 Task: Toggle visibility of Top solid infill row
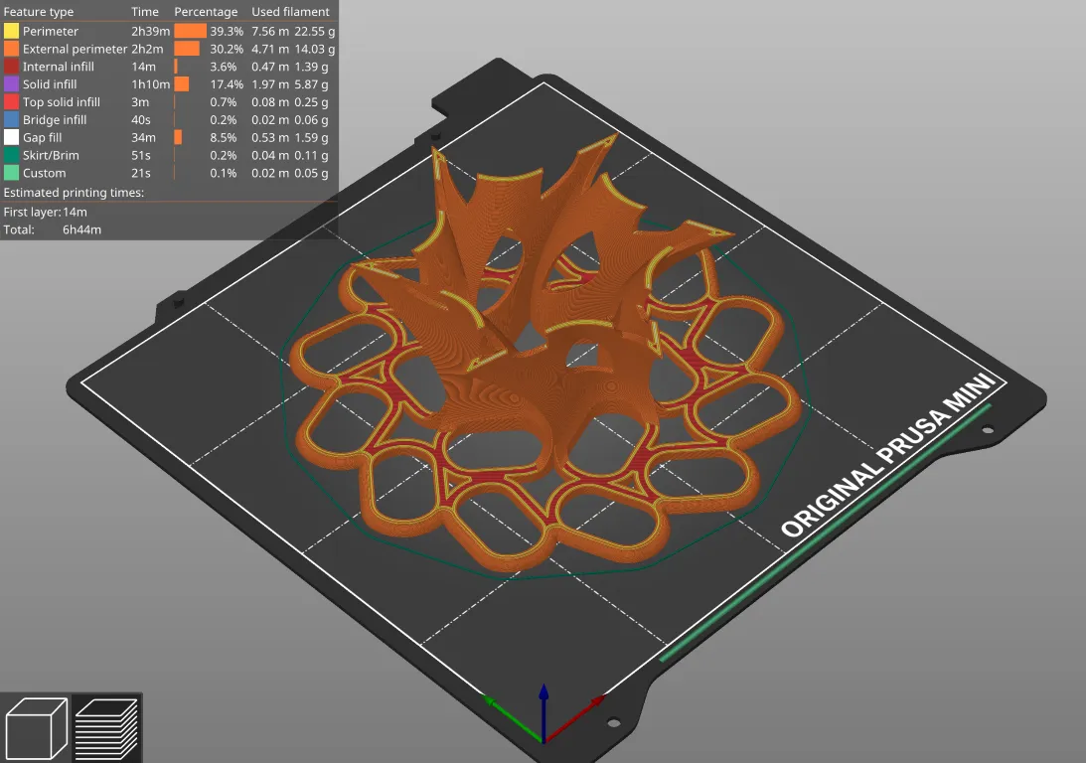pos(169,101)
